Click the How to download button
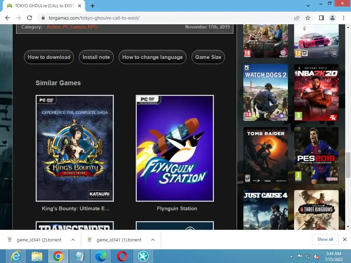Image resolution: width=351 pixels, height=263 pixels. point(49,57)
